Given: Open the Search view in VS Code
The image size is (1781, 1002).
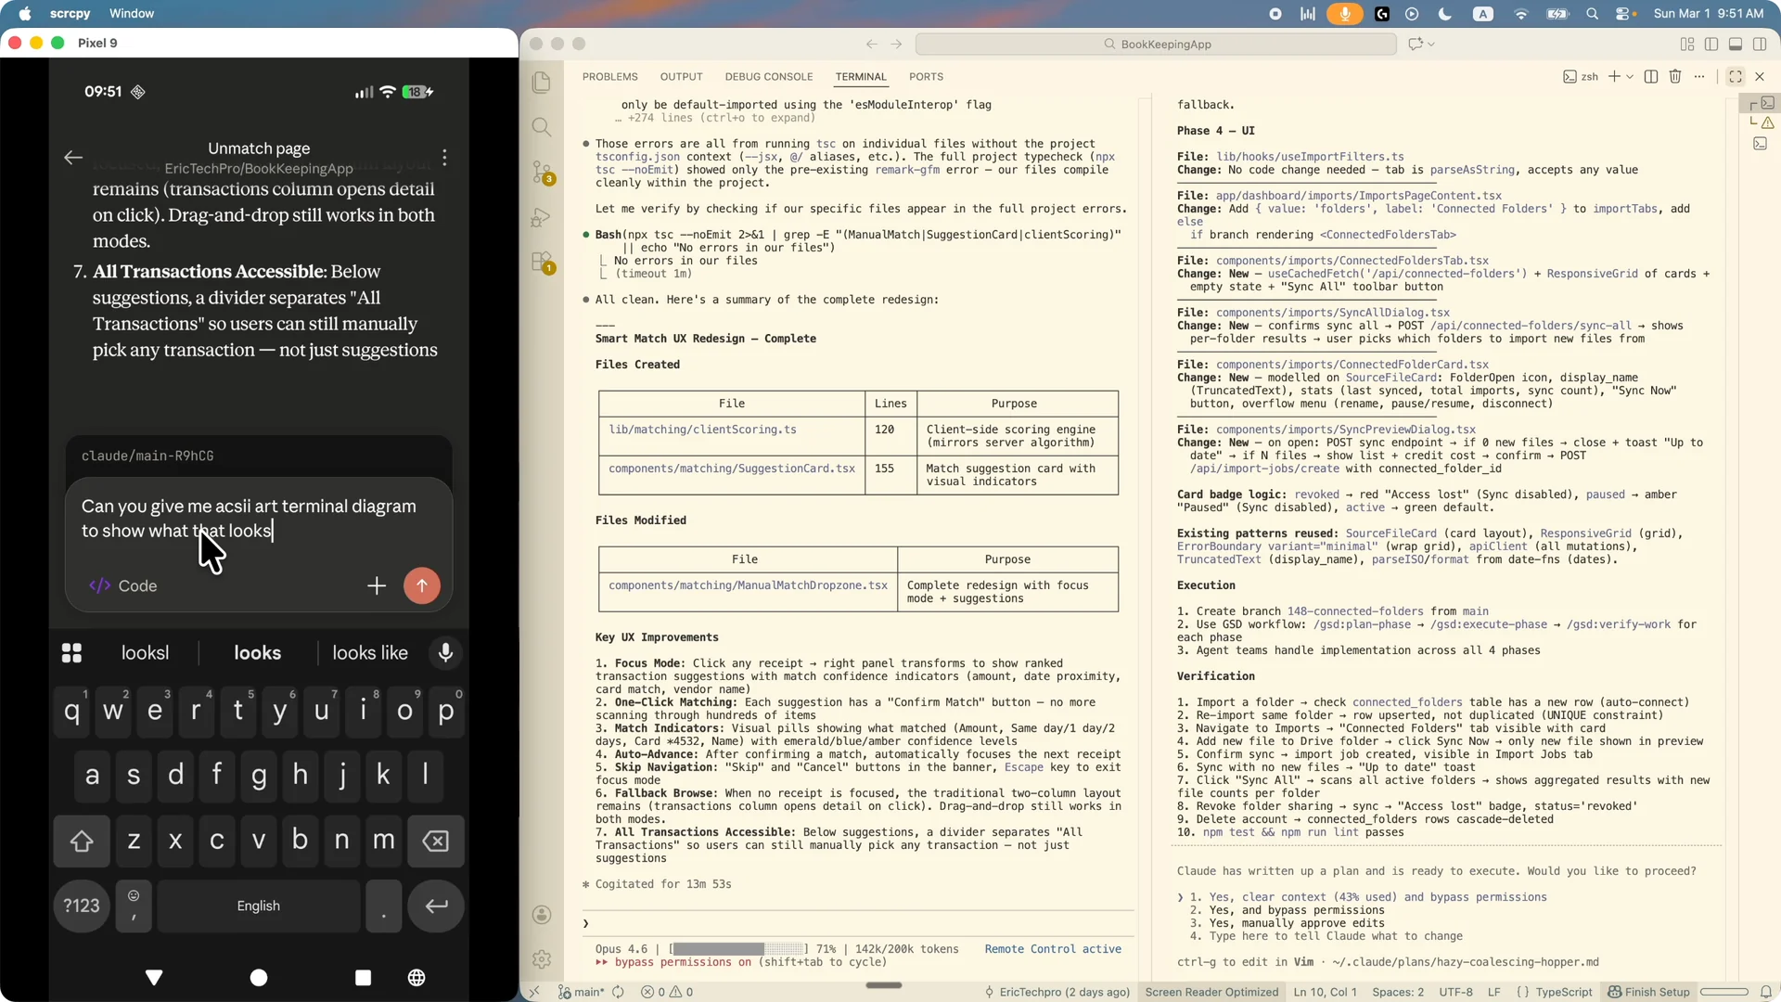Looking at the screenshot, I should point(542,127).
